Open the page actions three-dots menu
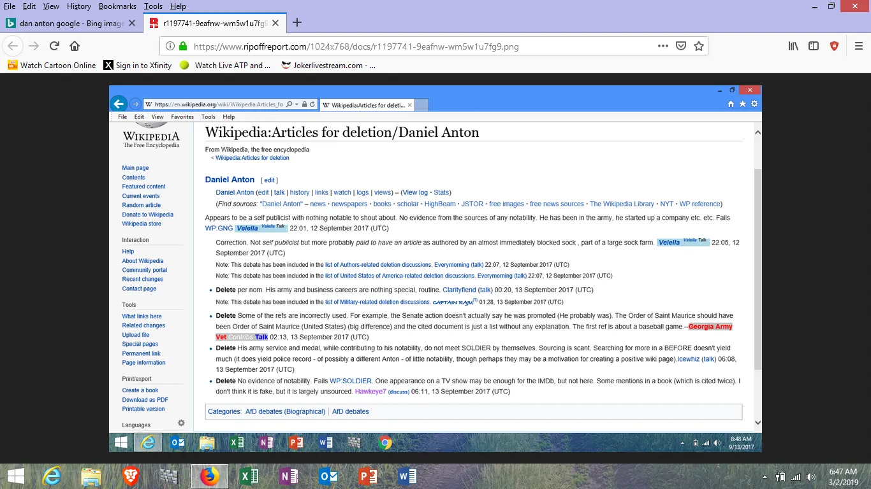871x489 pixels. click(663, 46)
